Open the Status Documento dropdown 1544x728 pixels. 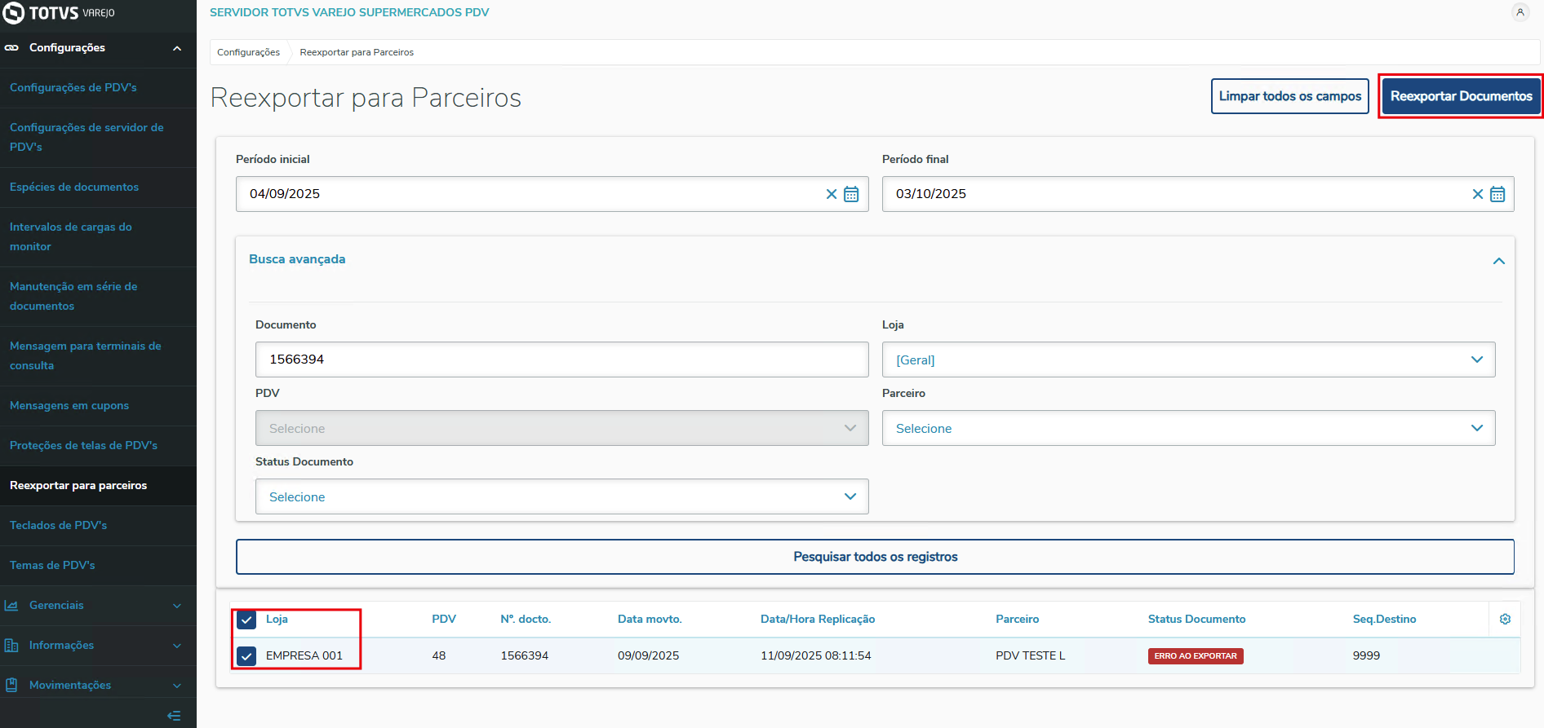coord(561,496)
